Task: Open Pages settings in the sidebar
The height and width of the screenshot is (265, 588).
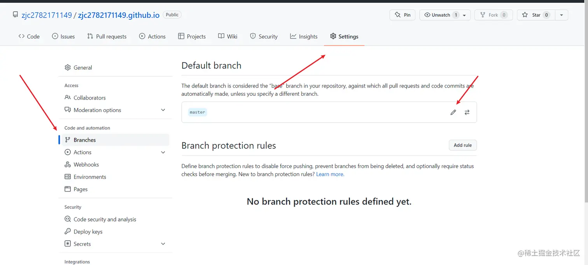Action: tap(80, 189)
